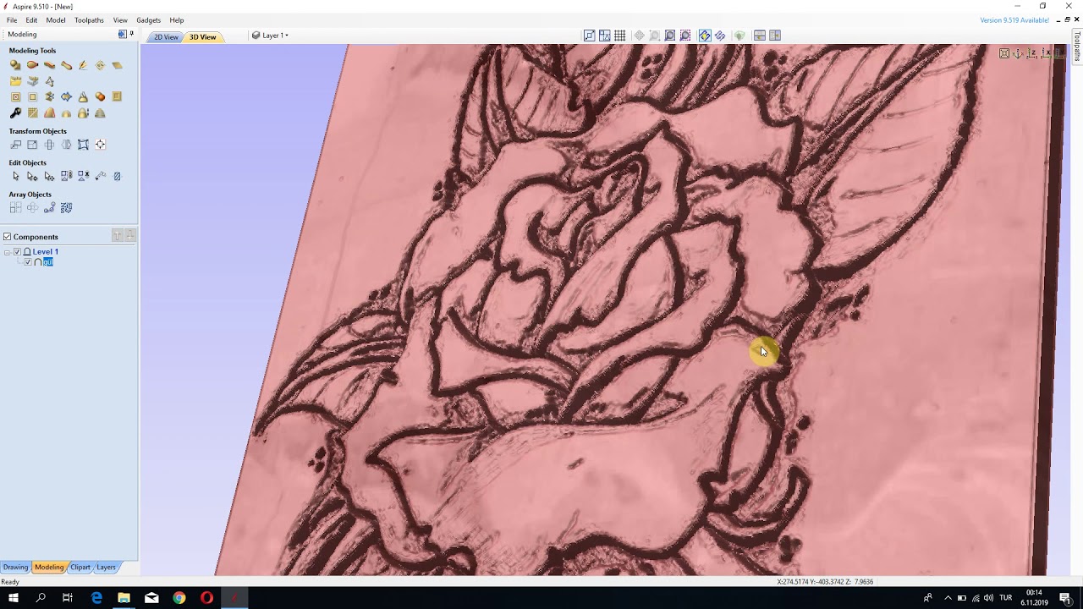Click the move component up arrow
This screenshot has width=1083, height=609.
click(x=118, y=236)
